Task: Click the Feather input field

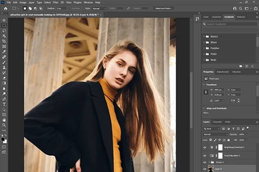Action: point(62,8)
